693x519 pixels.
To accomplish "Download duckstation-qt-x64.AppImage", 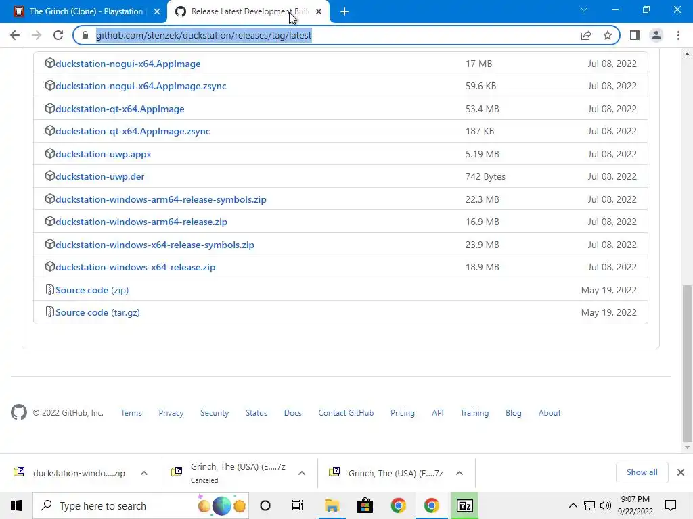I will (x=120, y=109).
